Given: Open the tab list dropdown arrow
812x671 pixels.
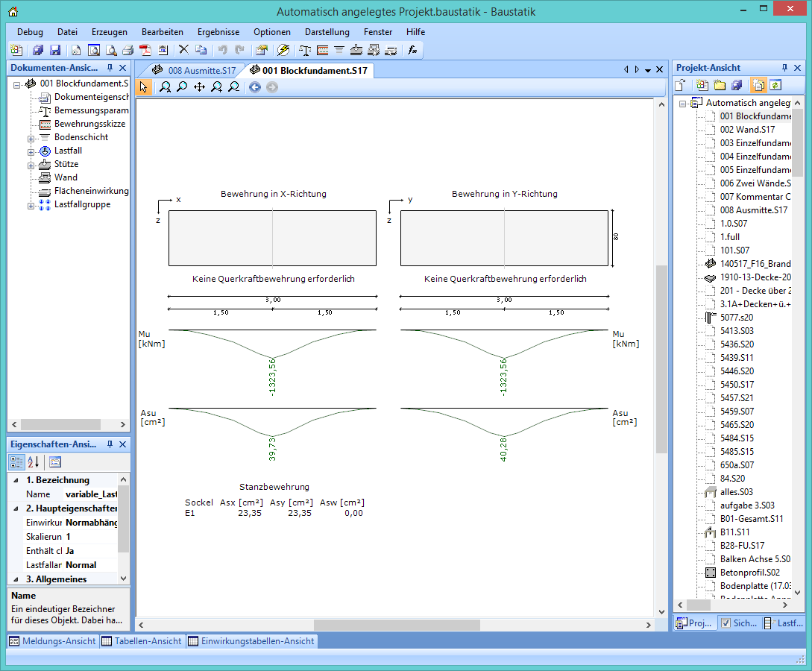Looking at the screenshot, I should point(648,70).
